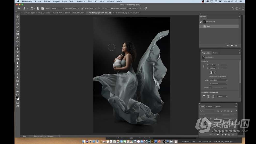Viewport: 256px width, 144px height.
Task: Select the Rectangular Marquee tool
Action: 18,20
